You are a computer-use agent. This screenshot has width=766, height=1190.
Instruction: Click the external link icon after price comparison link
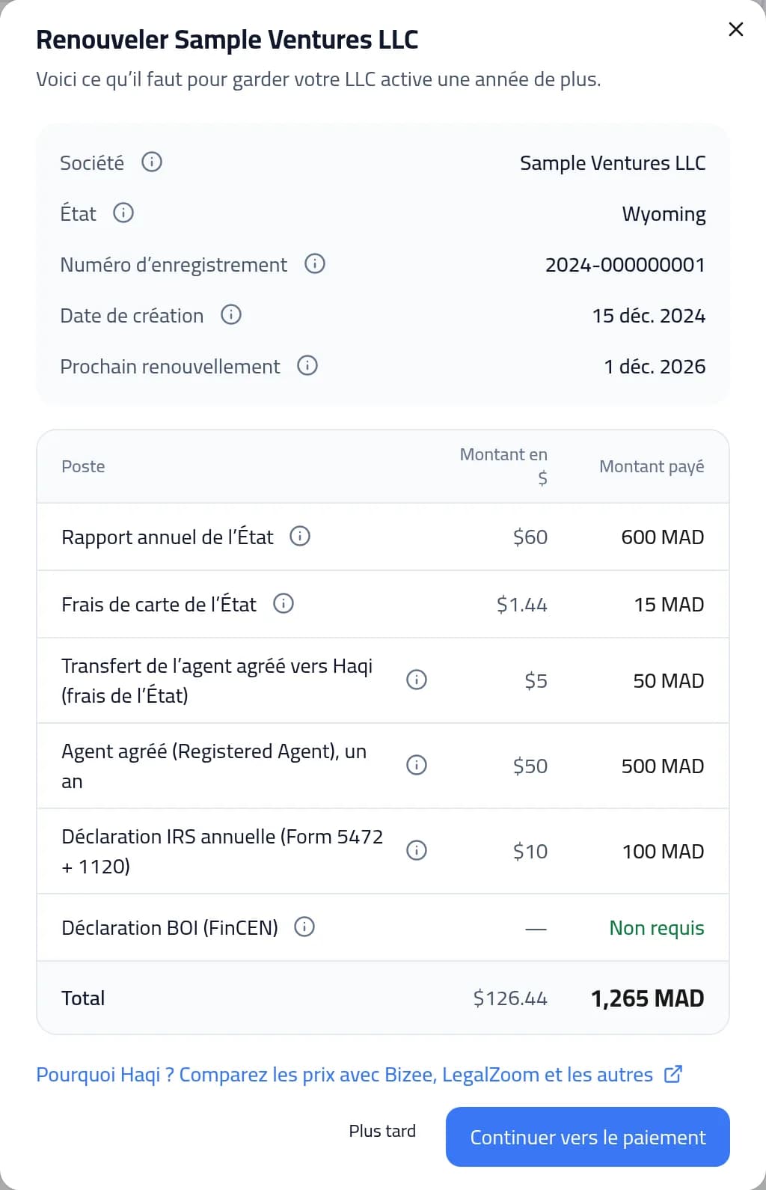tap(673, 1074)
